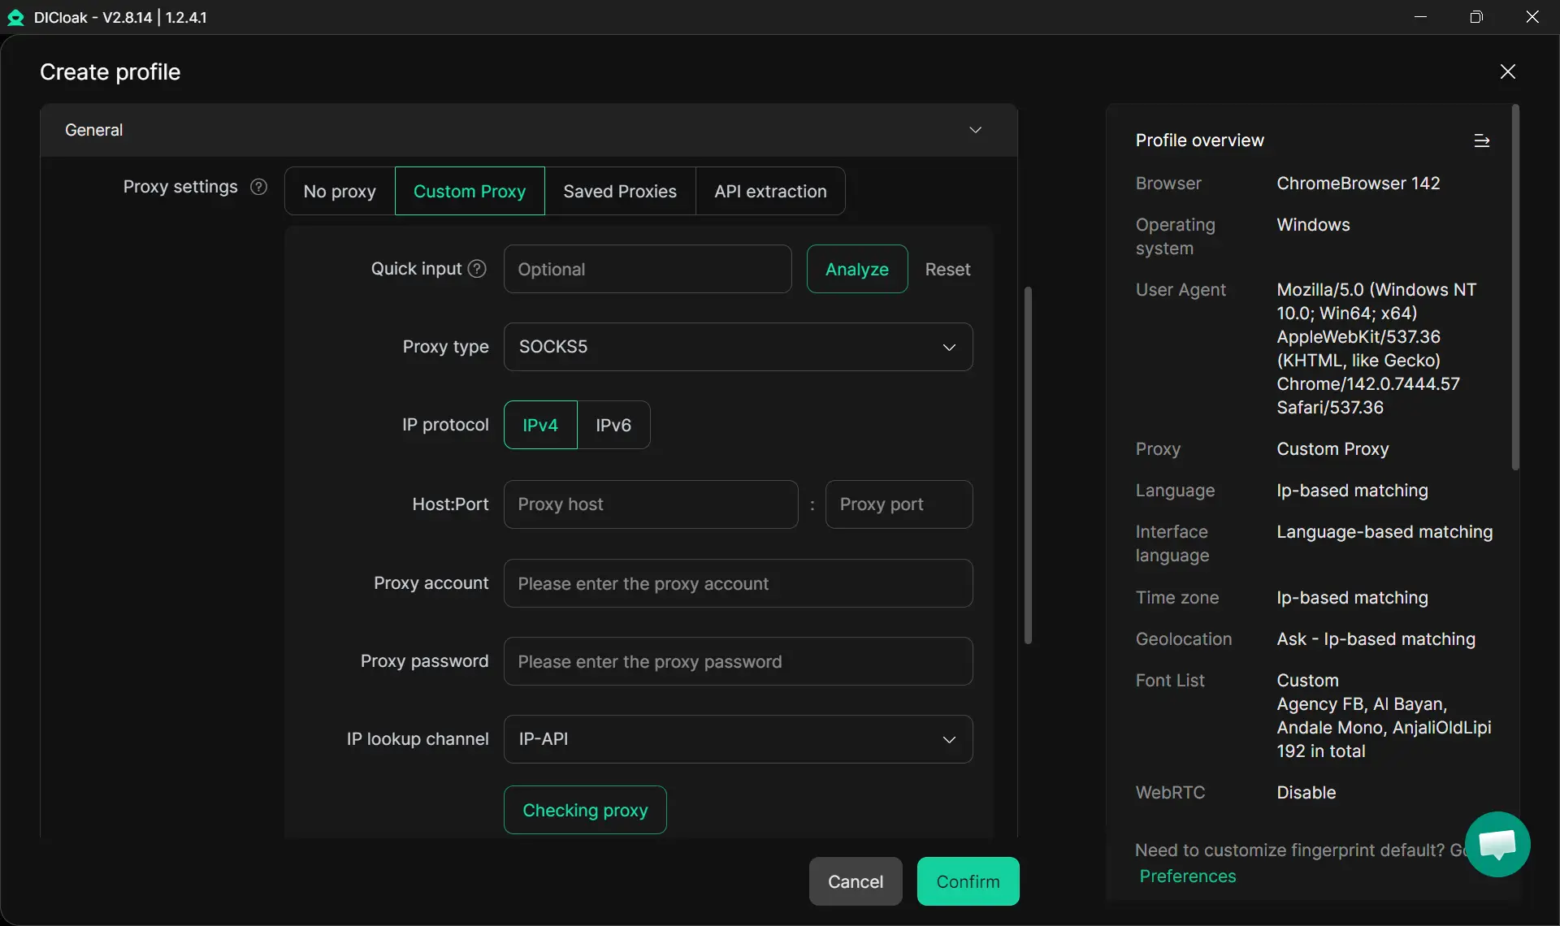The width and height of the screenshot is (1560, 926).
Task: Switch to the No proxy option
Action: tap(340, 191)
